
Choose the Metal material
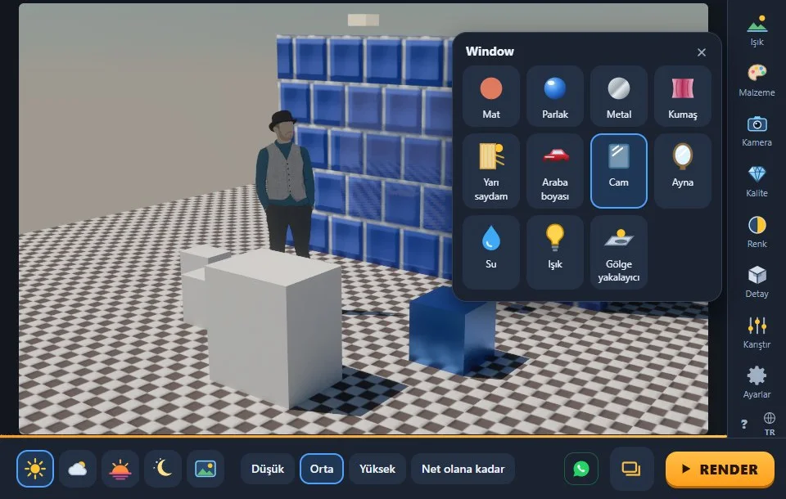point(619,97)
